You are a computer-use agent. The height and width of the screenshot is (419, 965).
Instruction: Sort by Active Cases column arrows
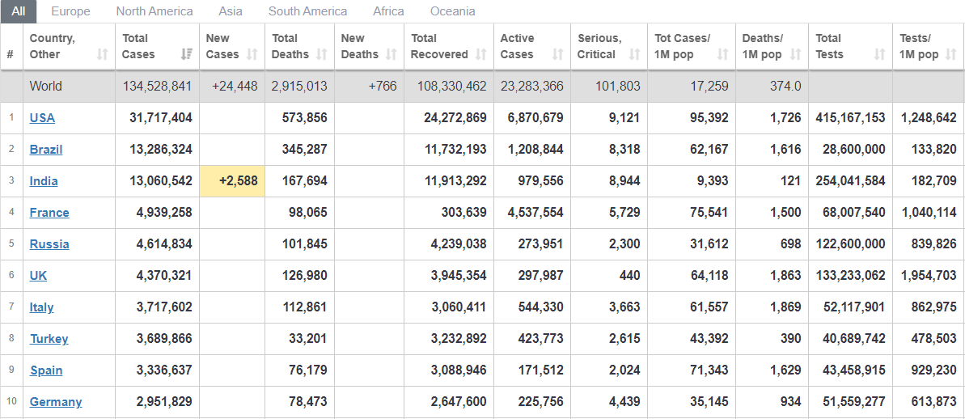(557, 54)
